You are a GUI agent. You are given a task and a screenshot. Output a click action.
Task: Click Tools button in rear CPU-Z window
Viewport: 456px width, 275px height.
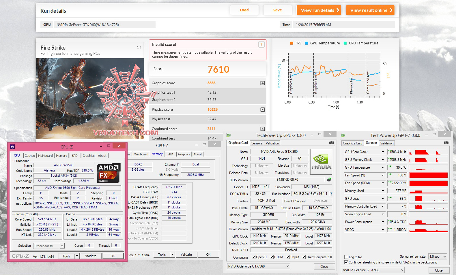162,255
